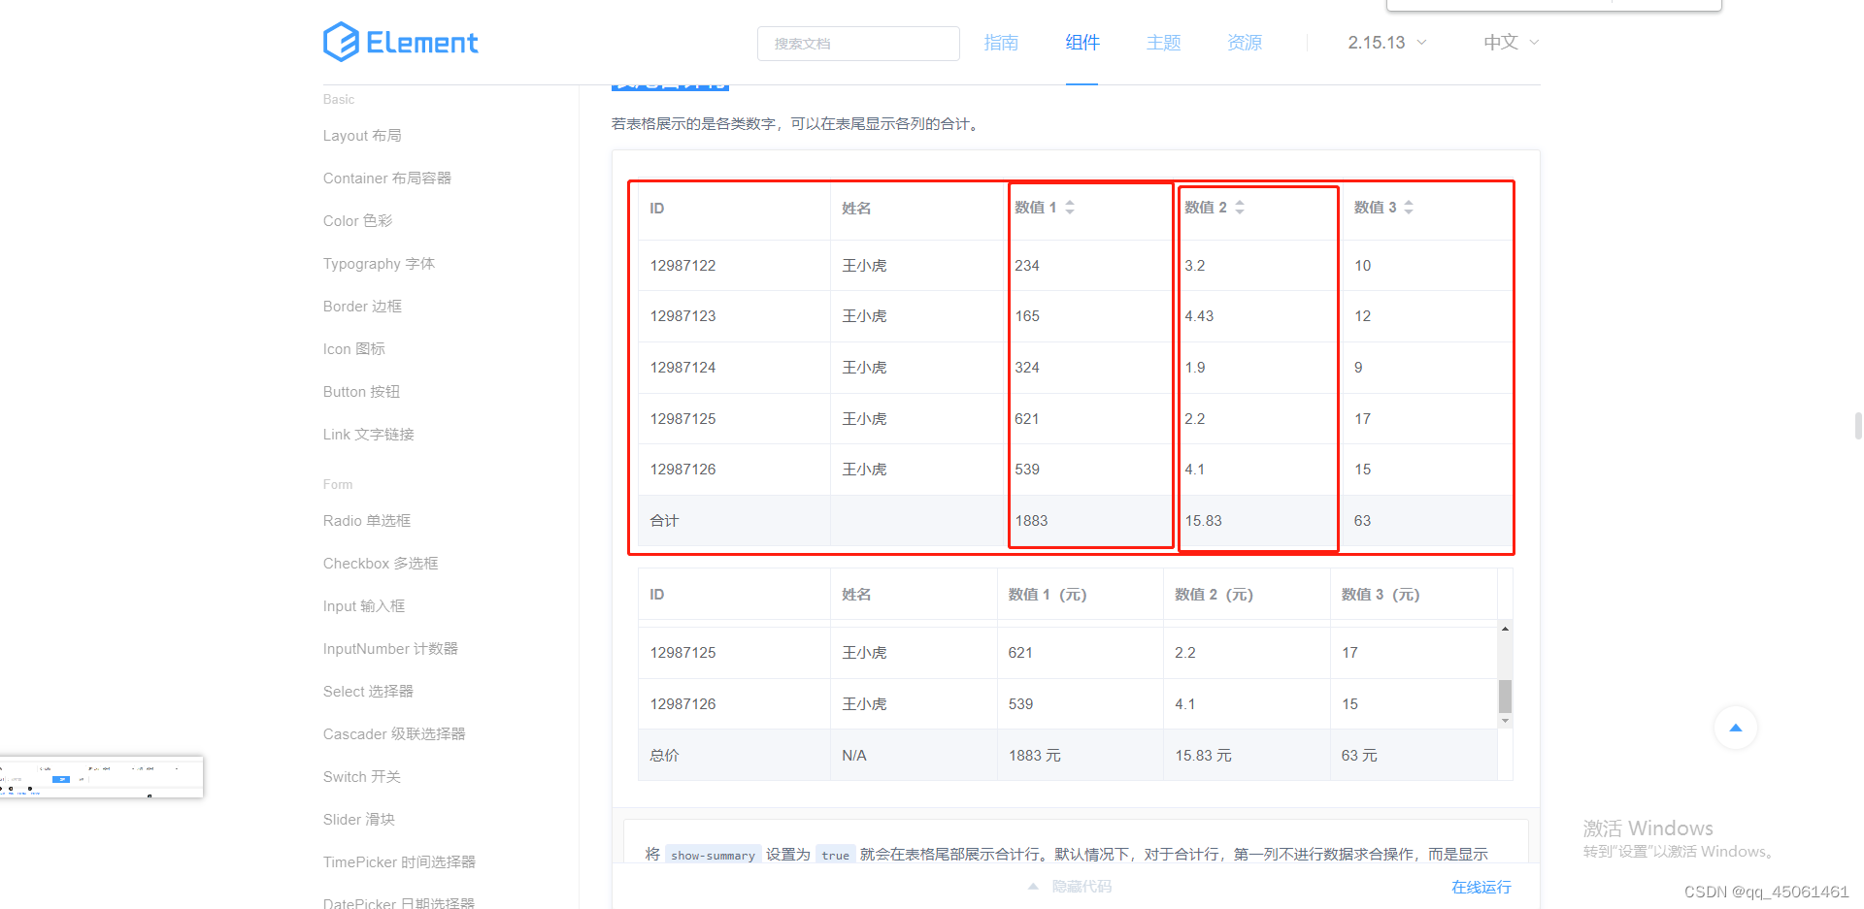
Task: Click the scrollbar up arrow in second table
Action: [1505, 630]
